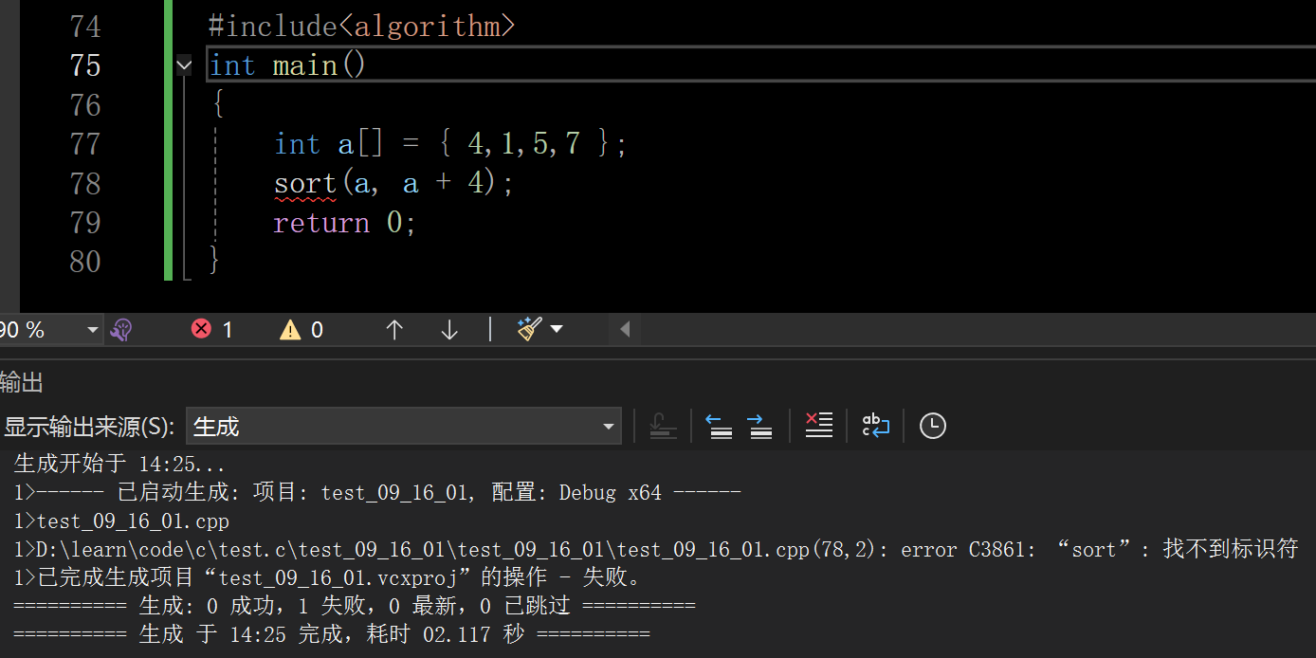Go to the previous output message

coord(721,427)
